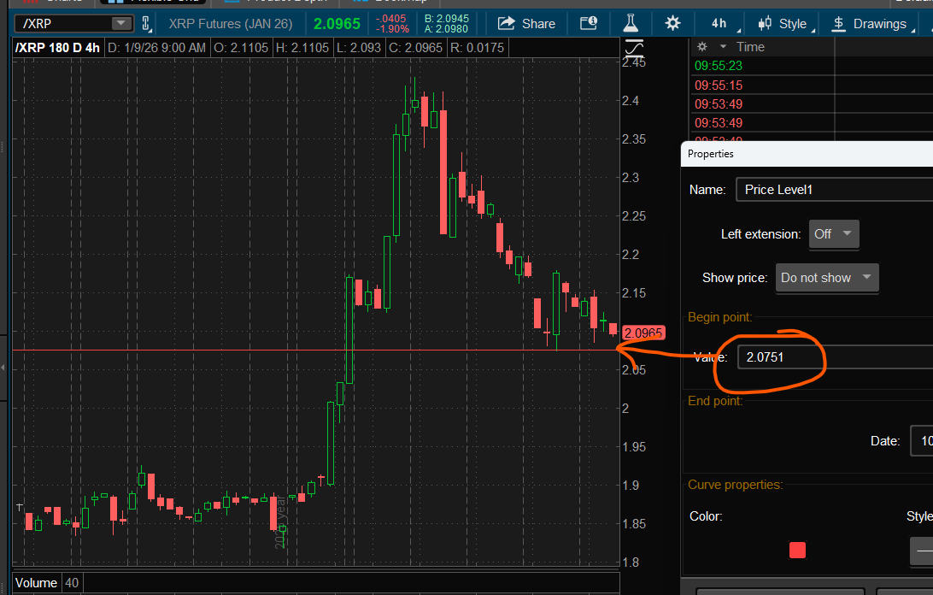Click the 2.4 price axis label

click(x=631, y=100)
